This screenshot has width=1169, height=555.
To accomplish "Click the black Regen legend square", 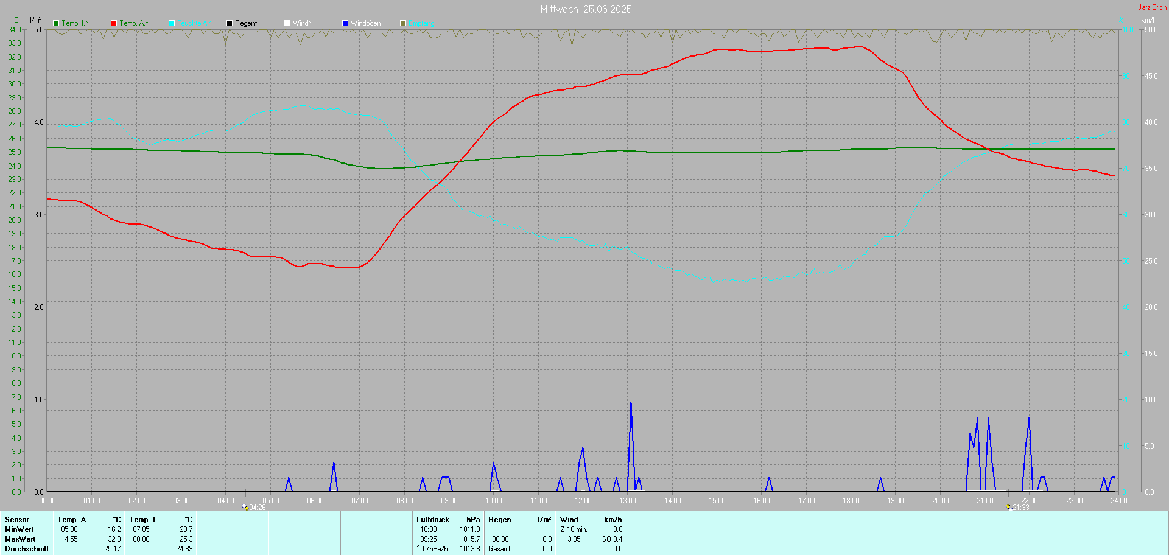I will point(230,23).
